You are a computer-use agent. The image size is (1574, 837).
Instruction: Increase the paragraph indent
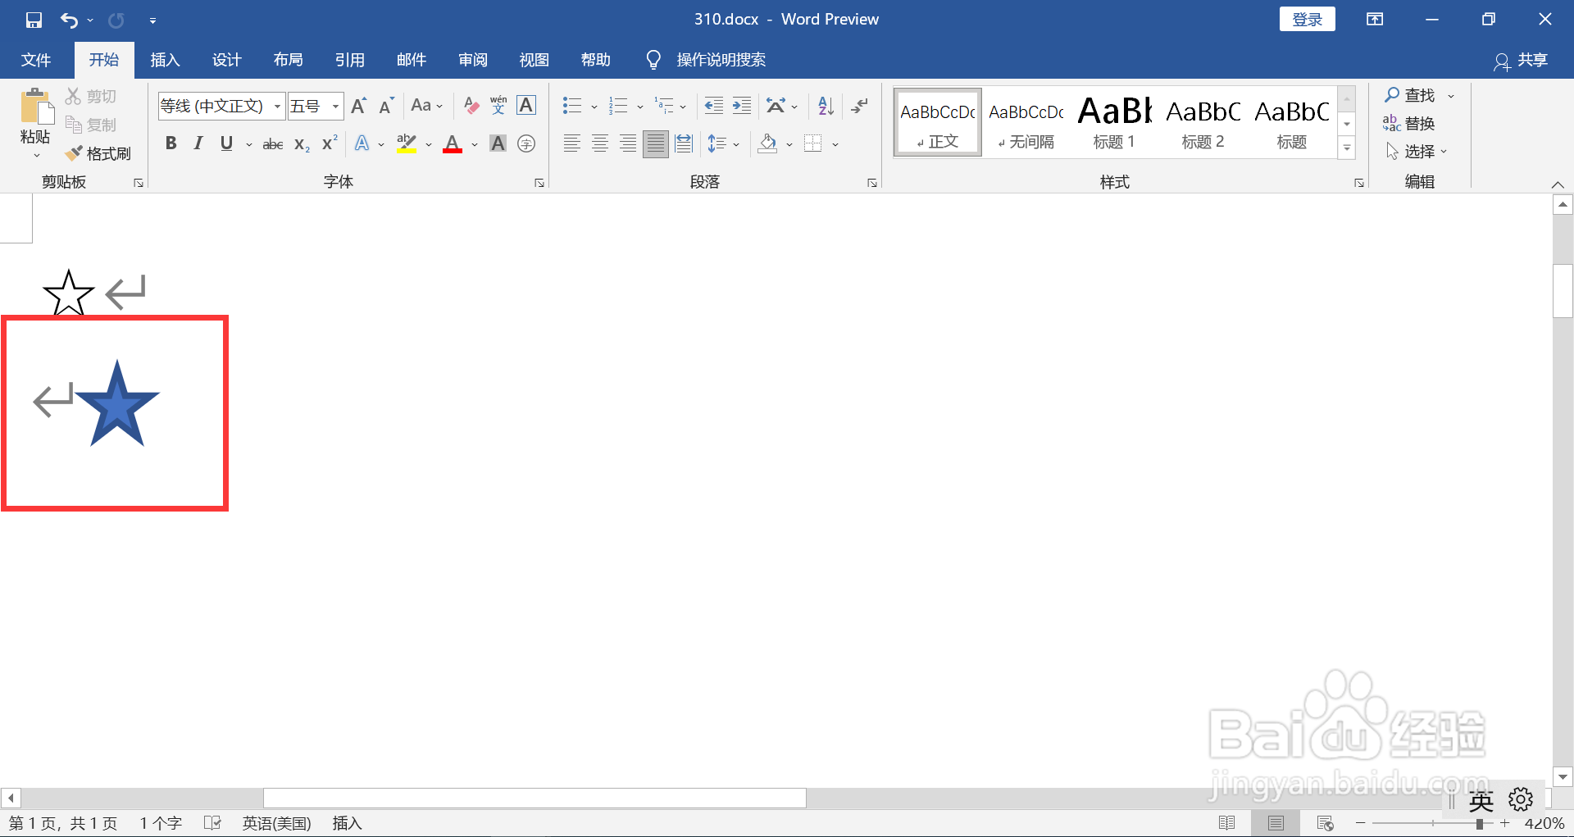click(x=742, y=106)
